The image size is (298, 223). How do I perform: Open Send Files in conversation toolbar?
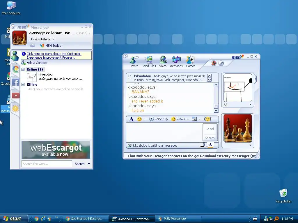pyautogui.click(x=149, y=62)
